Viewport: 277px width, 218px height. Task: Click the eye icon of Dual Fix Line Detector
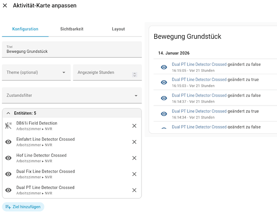click(8, 174)
